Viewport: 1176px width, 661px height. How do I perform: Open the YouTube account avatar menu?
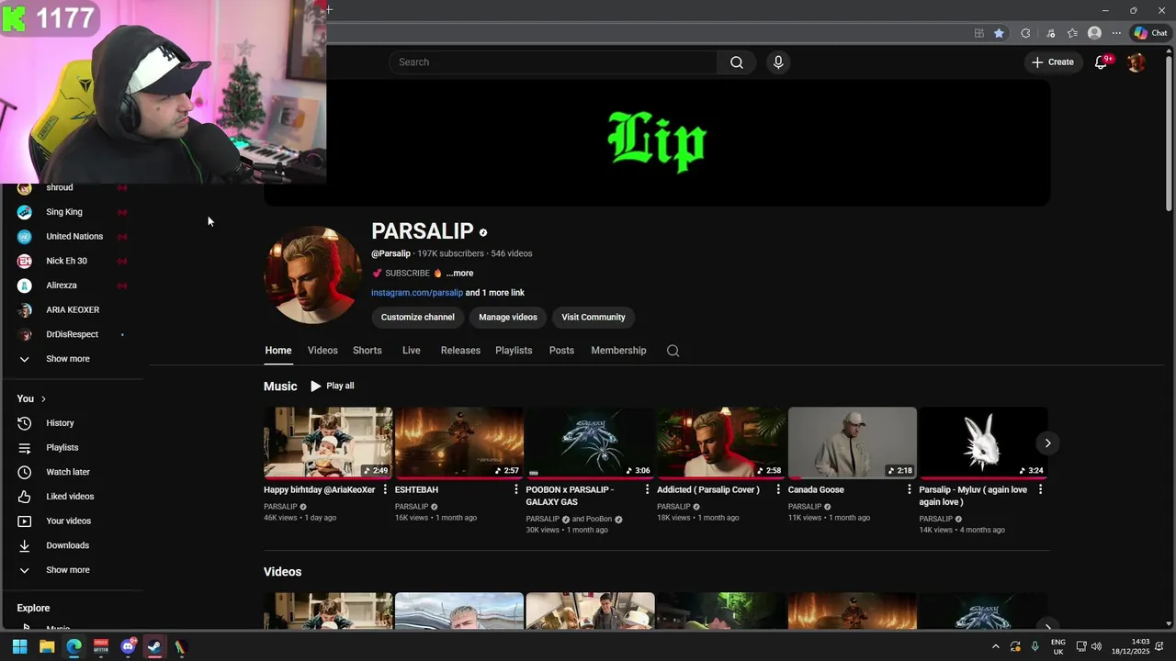tap(1136, 62)
